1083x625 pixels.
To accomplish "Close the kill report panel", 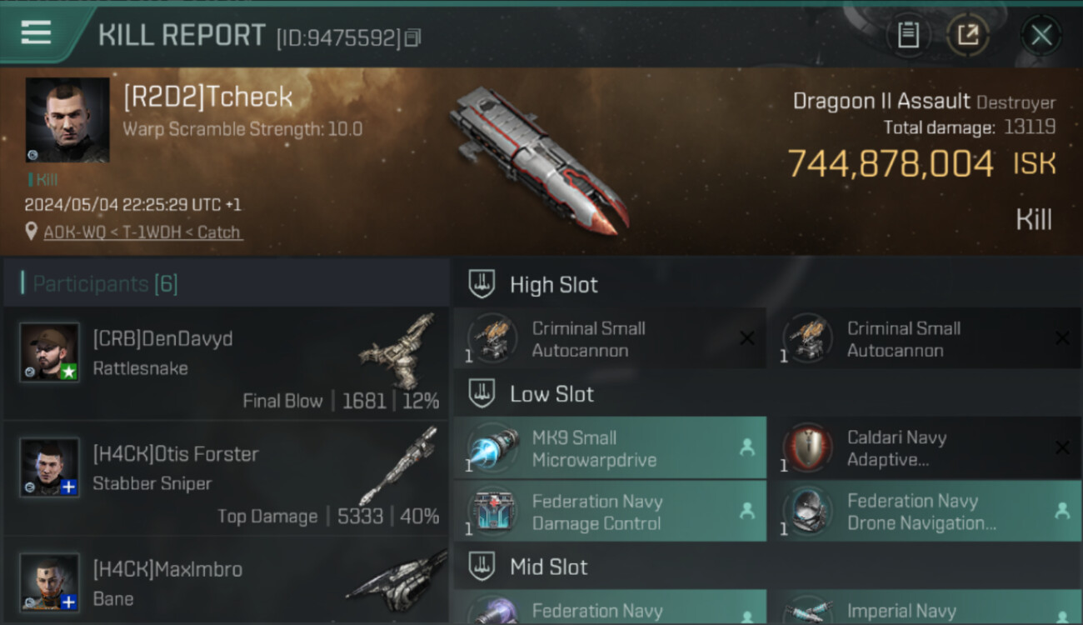I will coord(1041,35).
